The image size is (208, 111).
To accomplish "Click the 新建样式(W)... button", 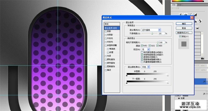I will point(184,33).
